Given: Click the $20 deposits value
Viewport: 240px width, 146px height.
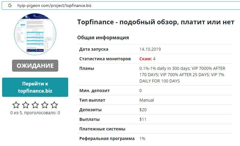Looking at the screenshot, I should click(x=143, y=110).
